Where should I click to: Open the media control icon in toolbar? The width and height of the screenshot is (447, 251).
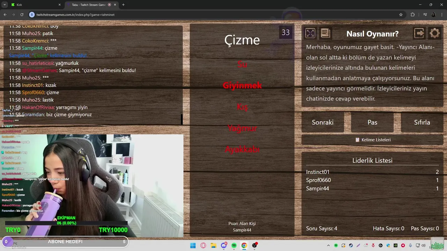(x=425, y=15)
